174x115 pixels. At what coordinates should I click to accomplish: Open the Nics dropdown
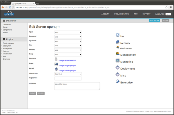(x=68, y=46)
